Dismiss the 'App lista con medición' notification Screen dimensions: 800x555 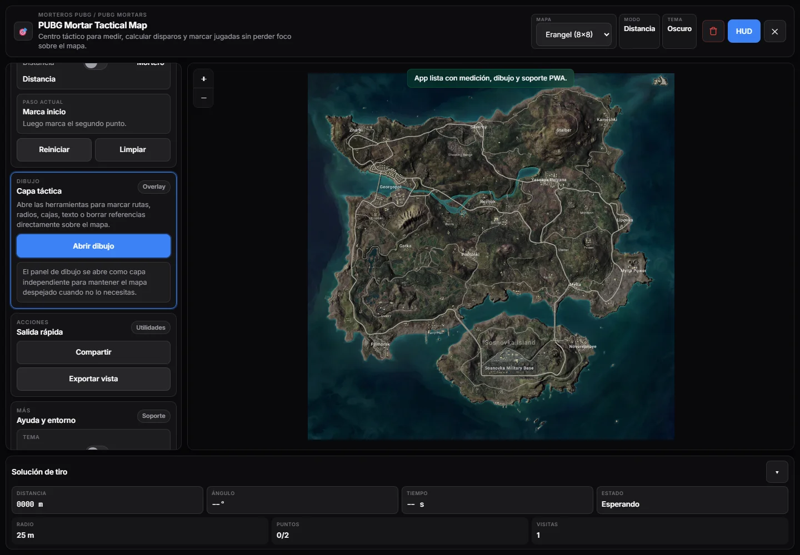click(x=491, y=78)
